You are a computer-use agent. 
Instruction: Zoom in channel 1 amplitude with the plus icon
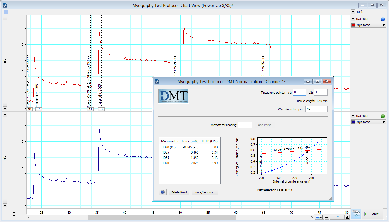[x=5, y=104]
